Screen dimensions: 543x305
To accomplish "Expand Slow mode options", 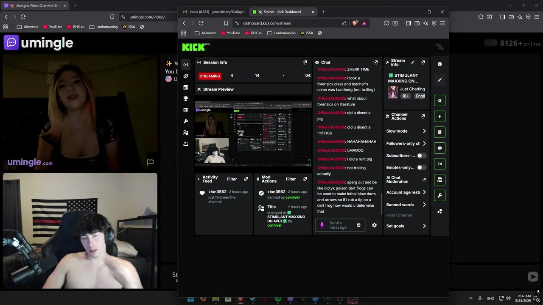I will [406, 131].
